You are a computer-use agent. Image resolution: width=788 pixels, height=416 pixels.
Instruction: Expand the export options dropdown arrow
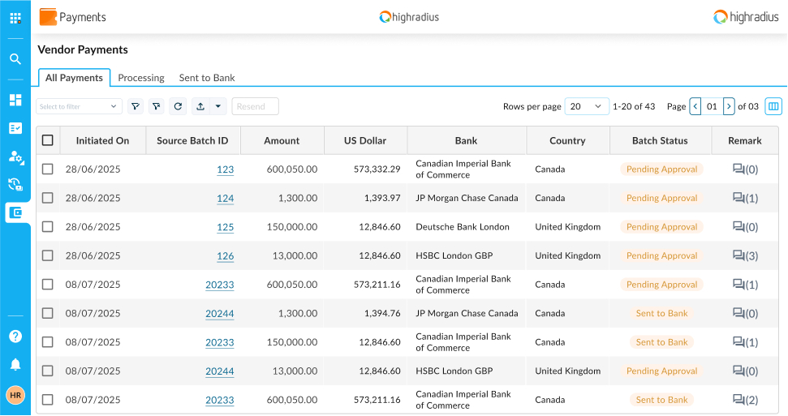218,106
